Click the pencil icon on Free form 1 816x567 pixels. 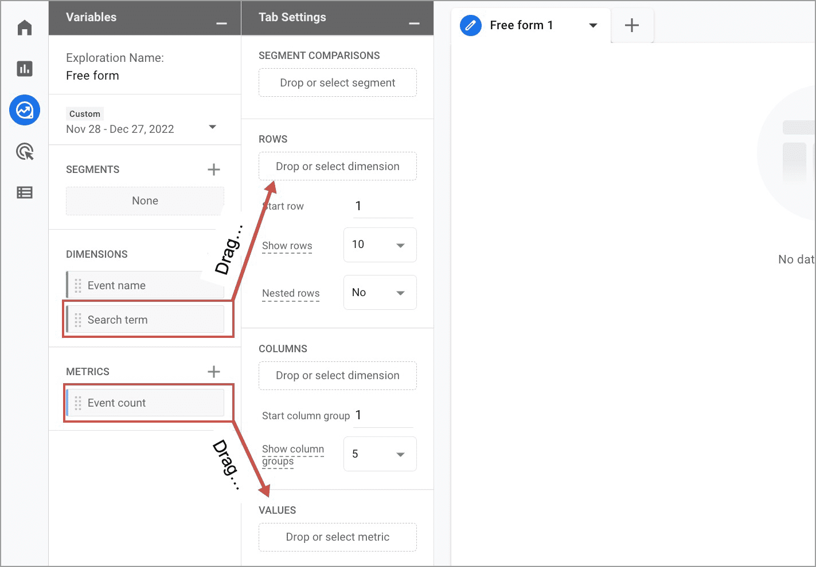pos(471,25)
